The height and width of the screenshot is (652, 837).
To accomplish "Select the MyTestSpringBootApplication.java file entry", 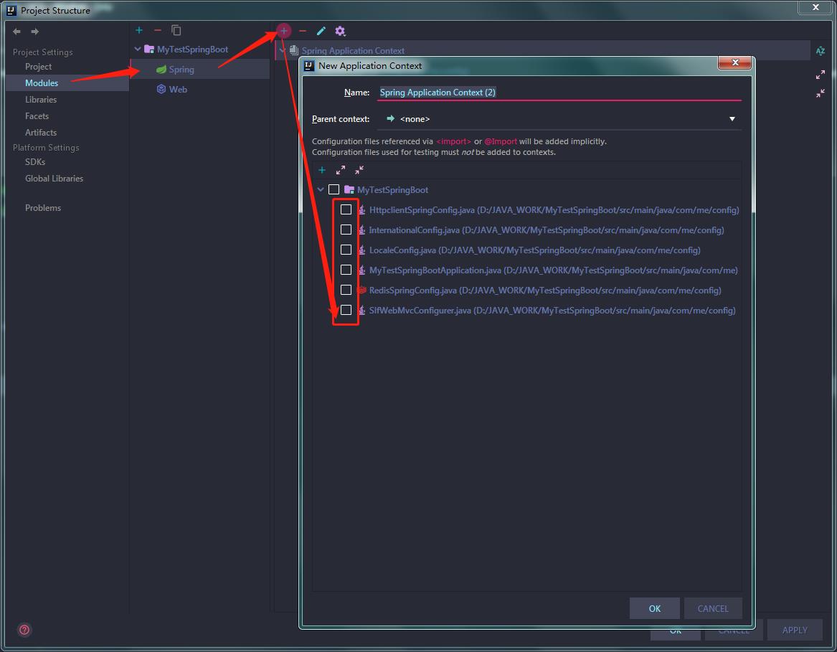I will (x=554, y=270).
